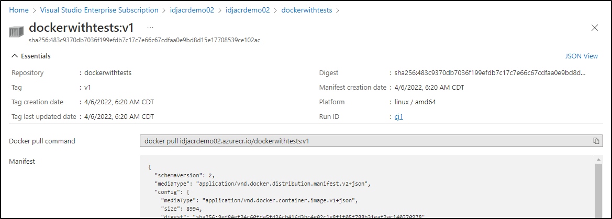The height and width of the screenshot is (219, 612).
Task: Open Run ID cj1 link
Action: click(x=398, y=116)
